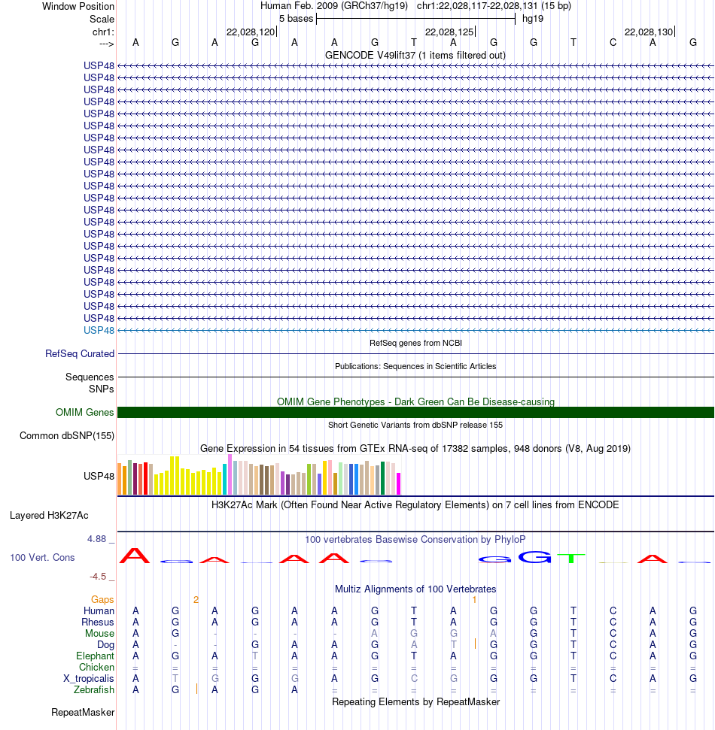
Task: Select the light blue USP48 transcript label
Action: (99, 330)
